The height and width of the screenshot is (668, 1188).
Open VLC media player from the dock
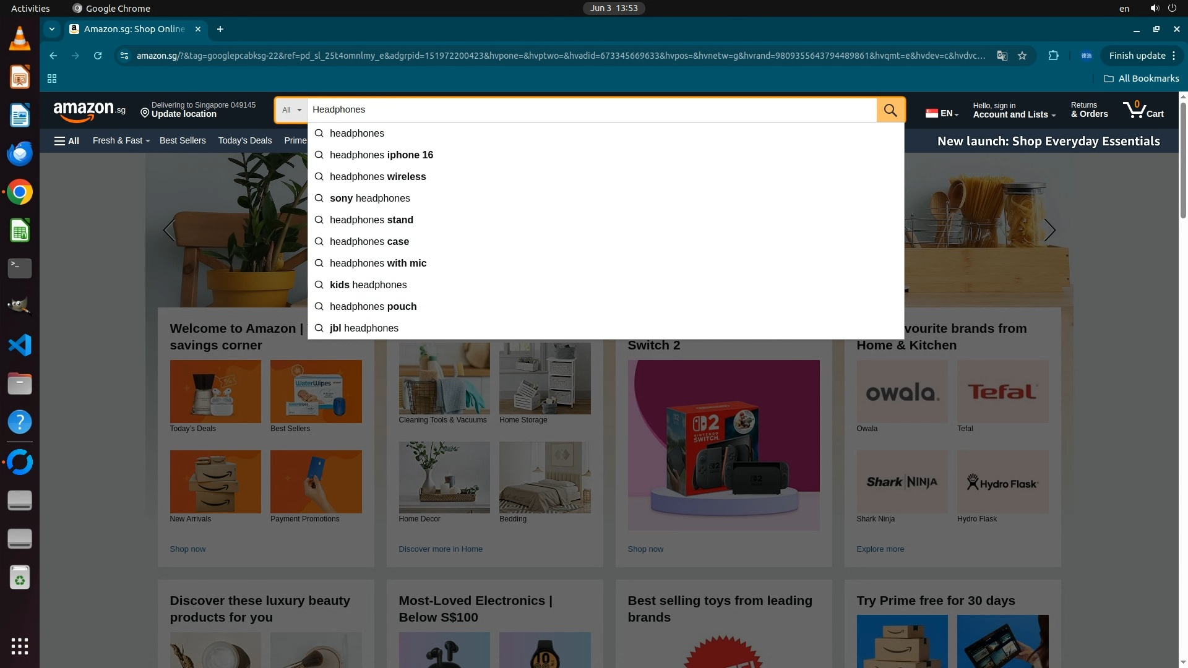20,39
